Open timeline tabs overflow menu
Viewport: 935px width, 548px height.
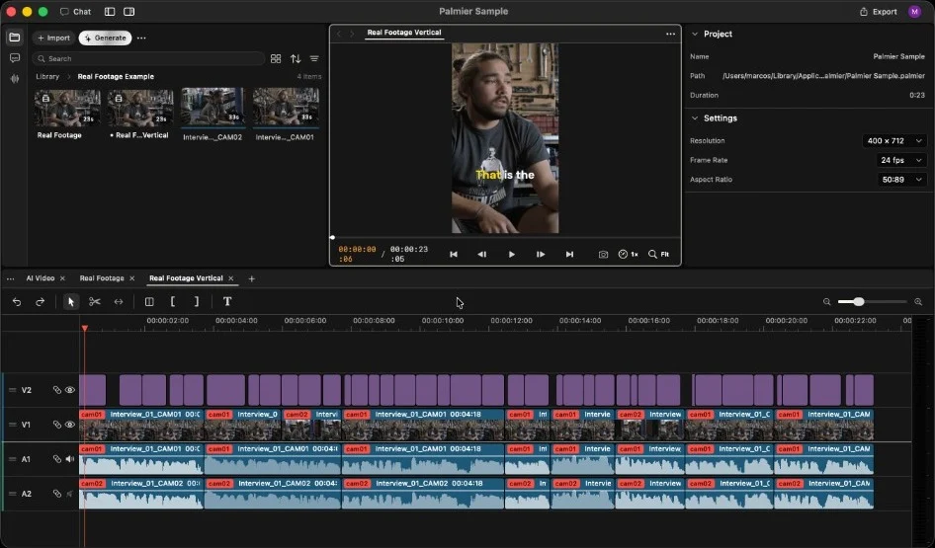10,278
